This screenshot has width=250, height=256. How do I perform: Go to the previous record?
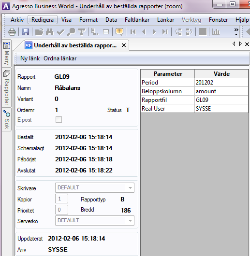tap(144, 32)
